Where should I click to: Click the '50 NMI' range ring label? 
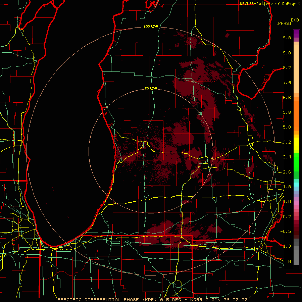coord(151,89)
